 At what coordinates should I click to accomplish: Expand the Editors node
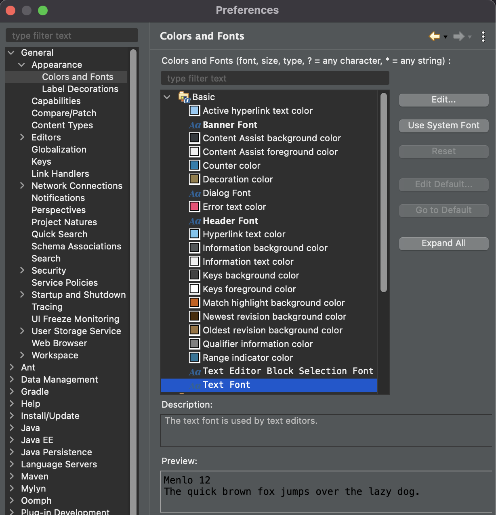(x=22, y=137)
